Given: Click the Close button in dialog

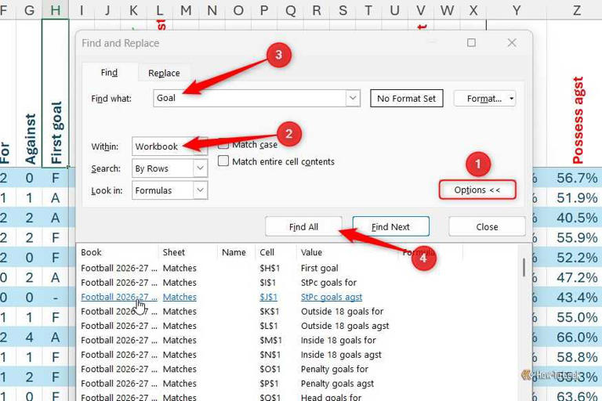Looking at the screenshot, I should click(487, 227).
